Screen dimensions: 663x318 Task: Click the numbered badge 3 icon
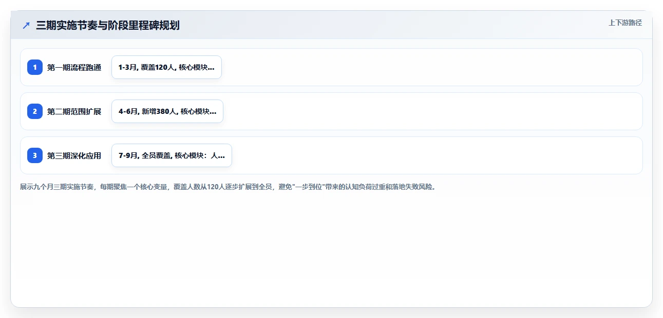coord(35,155)
